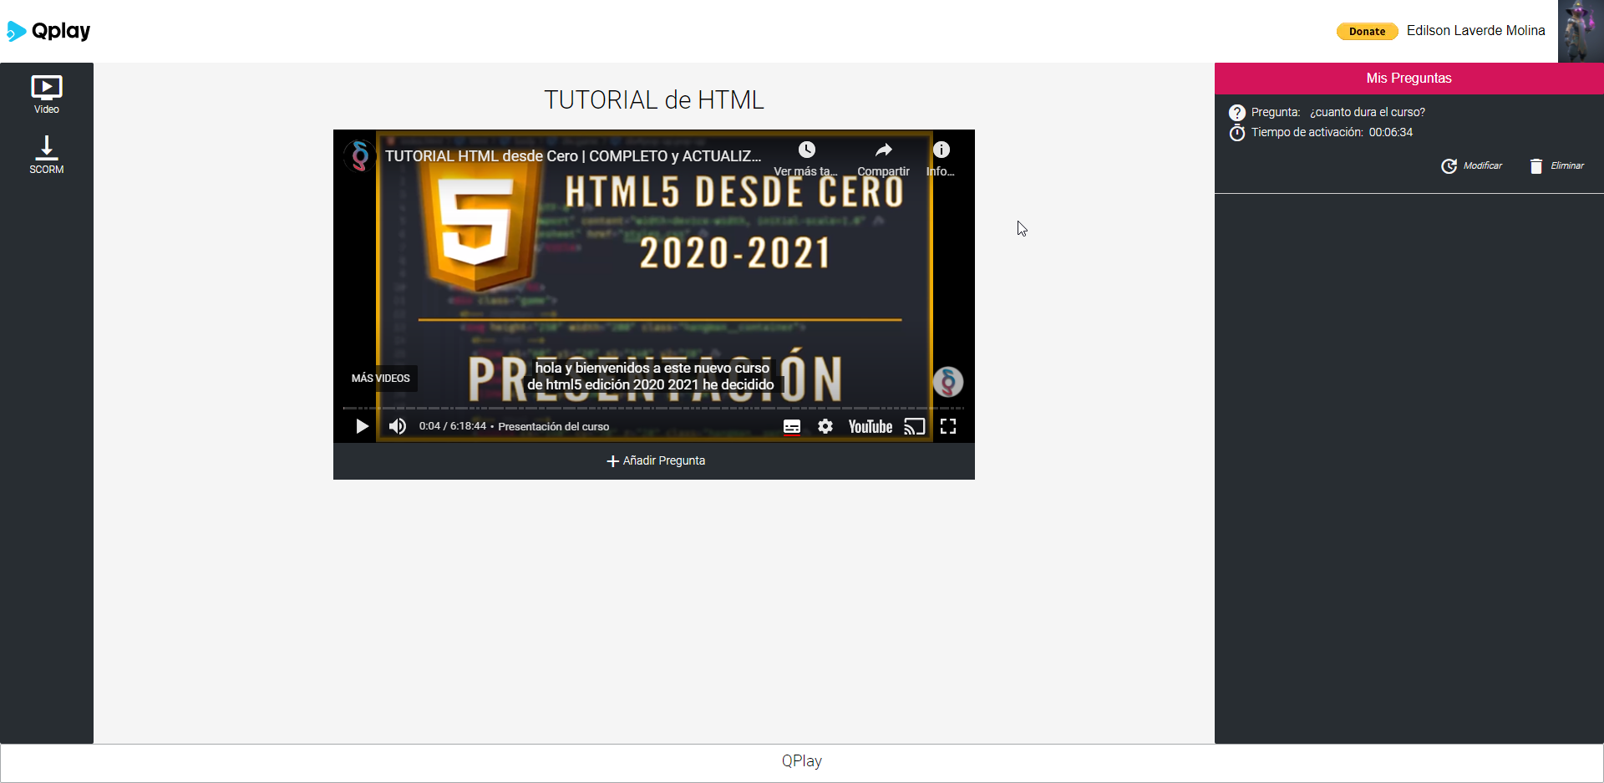Toggle video subtitles
Image resolution: width=1604 pixels, height=783 pixels.
tap(792, 427)
